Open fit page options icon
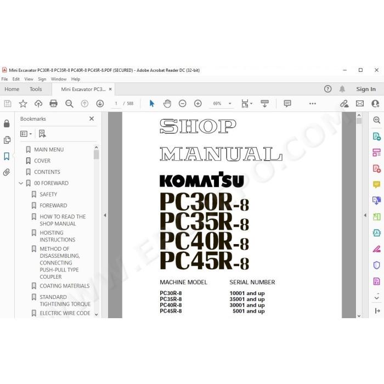Screen dimensions: 384x384 coord(246,104)
